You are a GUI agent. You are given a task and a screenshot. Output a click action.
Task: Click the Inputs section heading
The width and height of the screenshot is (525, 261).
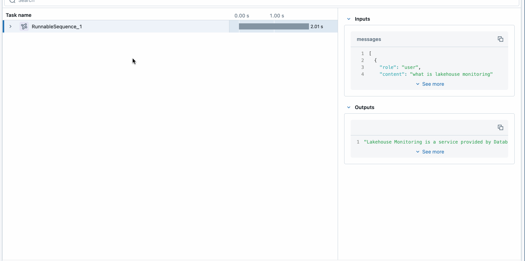(362, 19)
